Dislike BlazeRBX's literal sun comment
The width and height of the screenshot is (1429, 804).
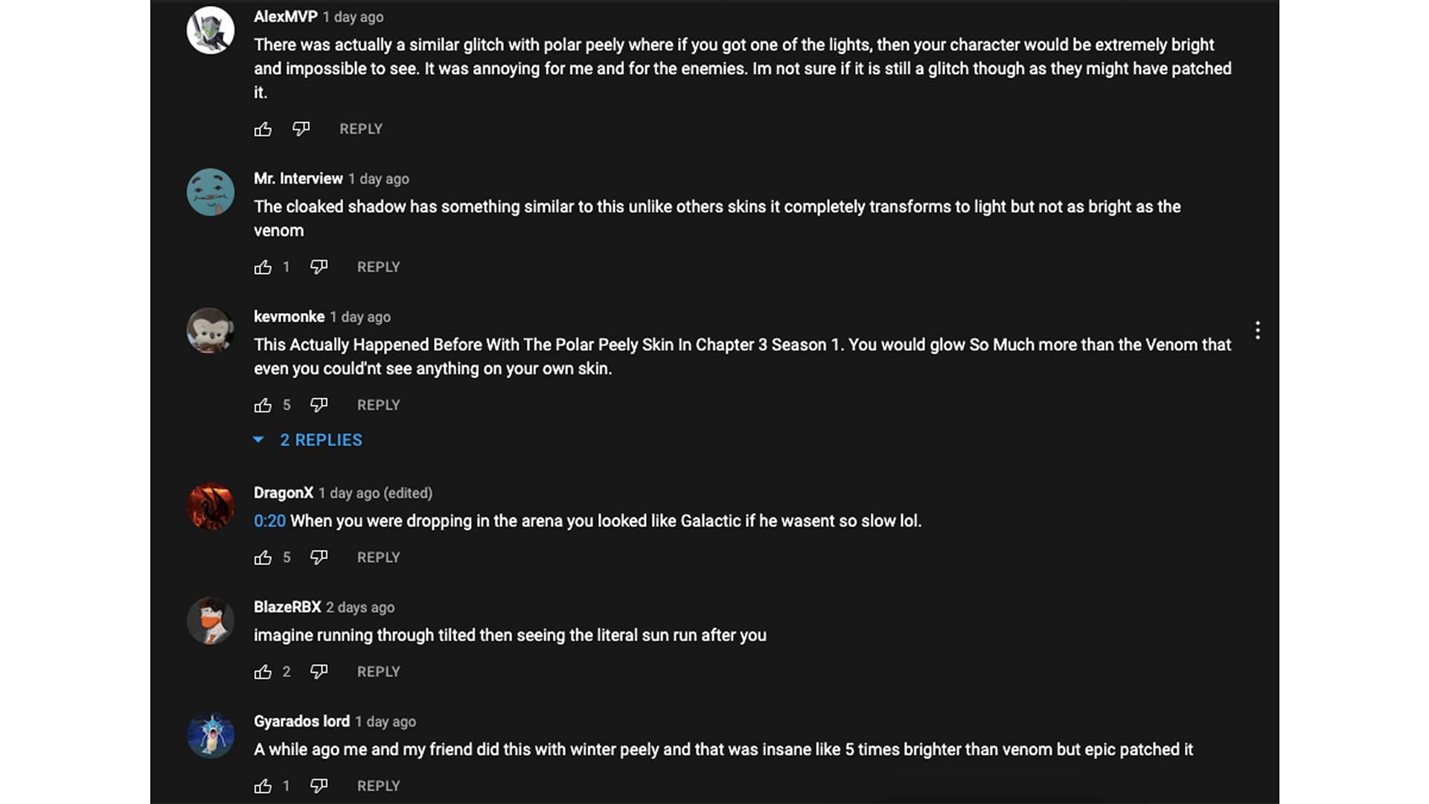(319, 672)
